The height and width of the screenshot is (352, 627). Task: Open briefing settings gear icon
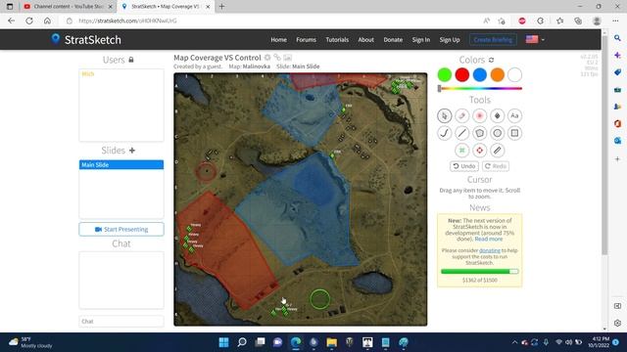(267, 58)
